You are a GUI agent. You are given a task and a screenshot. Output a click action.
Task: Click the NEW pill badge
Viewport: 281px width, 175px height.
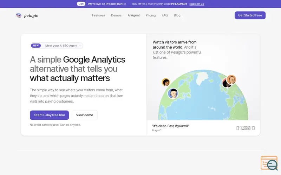(36, 45)
